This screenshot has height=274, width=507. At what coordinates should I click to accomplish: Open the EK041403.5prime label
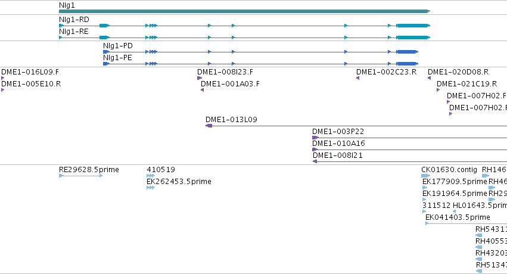(x=458, y=217)
